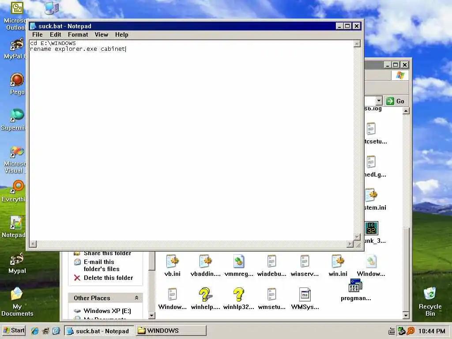The height and width of the screenshot is (339, 452).
Task: Click the system tray clock
Action: [x=432, y=331]
